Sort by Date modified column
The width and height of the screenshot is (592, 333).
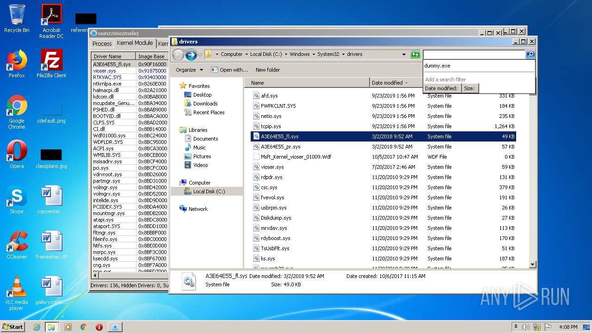point(396,83)
